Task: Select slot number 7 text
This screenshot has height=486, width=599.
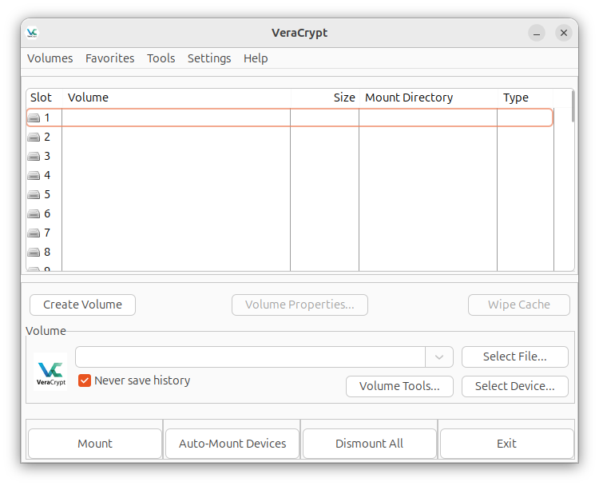Action: click(x=47, y=233)
